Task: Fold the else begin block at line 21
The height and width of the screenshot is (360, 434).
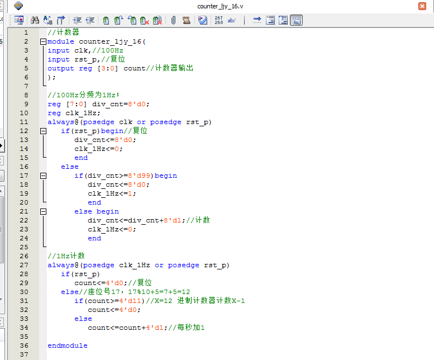Action: 43,211
